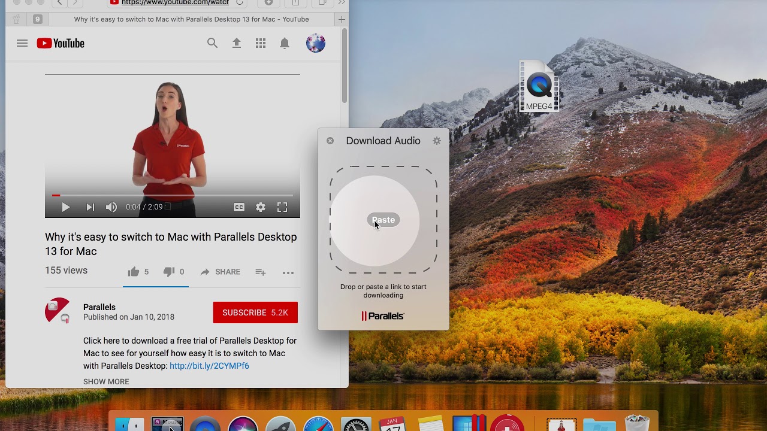This screenshot has height=431, width=767.
Task: Click the video title text
Action: pos(171,244)
